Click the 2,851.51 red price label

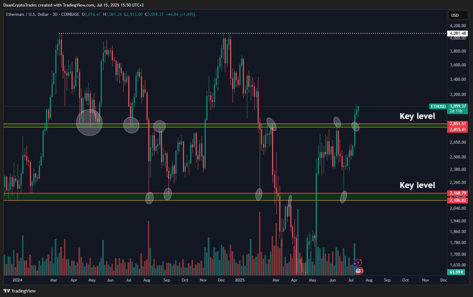pyautogui.click(x=458, y=124)
